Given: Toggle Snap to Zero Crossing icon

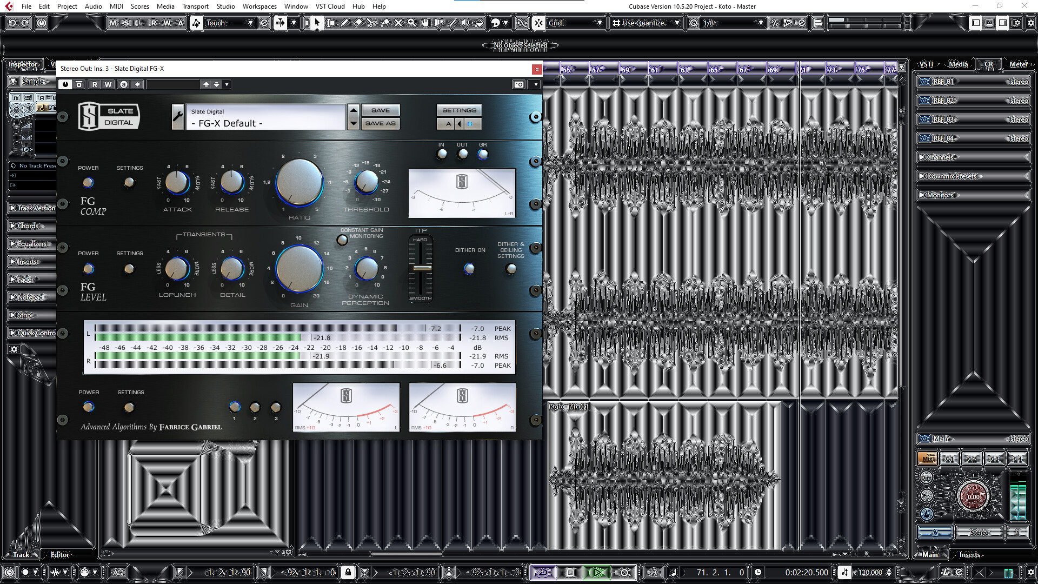Looking at the screenshot, I should [522, 23].
